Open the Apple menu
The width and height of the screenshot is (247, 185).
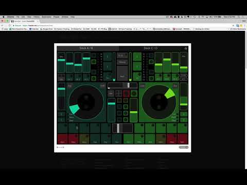(3, 17)
